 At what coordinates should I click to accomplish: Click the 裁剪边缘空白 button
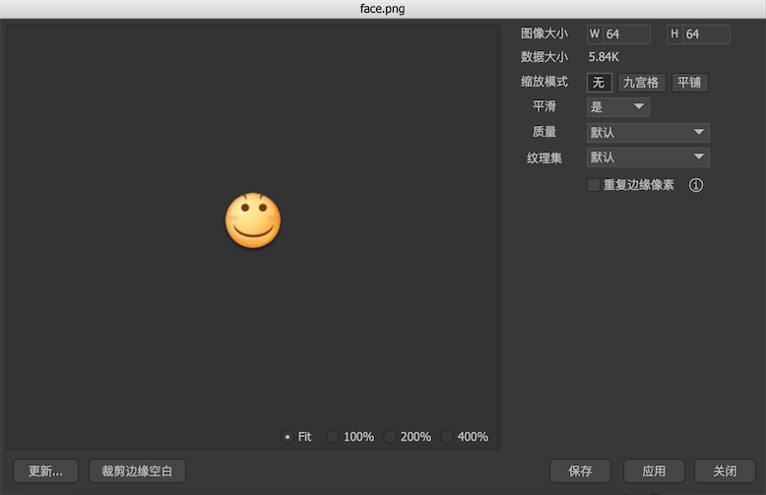click(137, 471)
